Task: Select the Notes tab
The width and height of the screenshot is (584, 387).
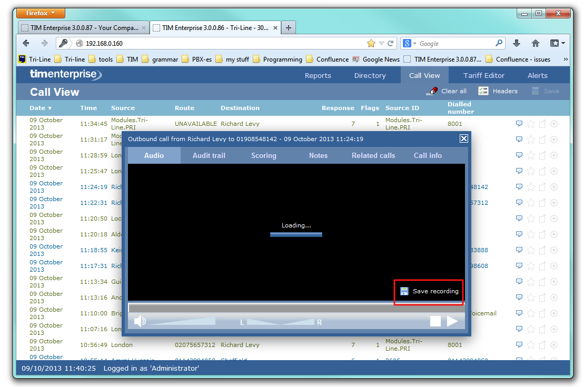Action: click(x=319, y=156)
